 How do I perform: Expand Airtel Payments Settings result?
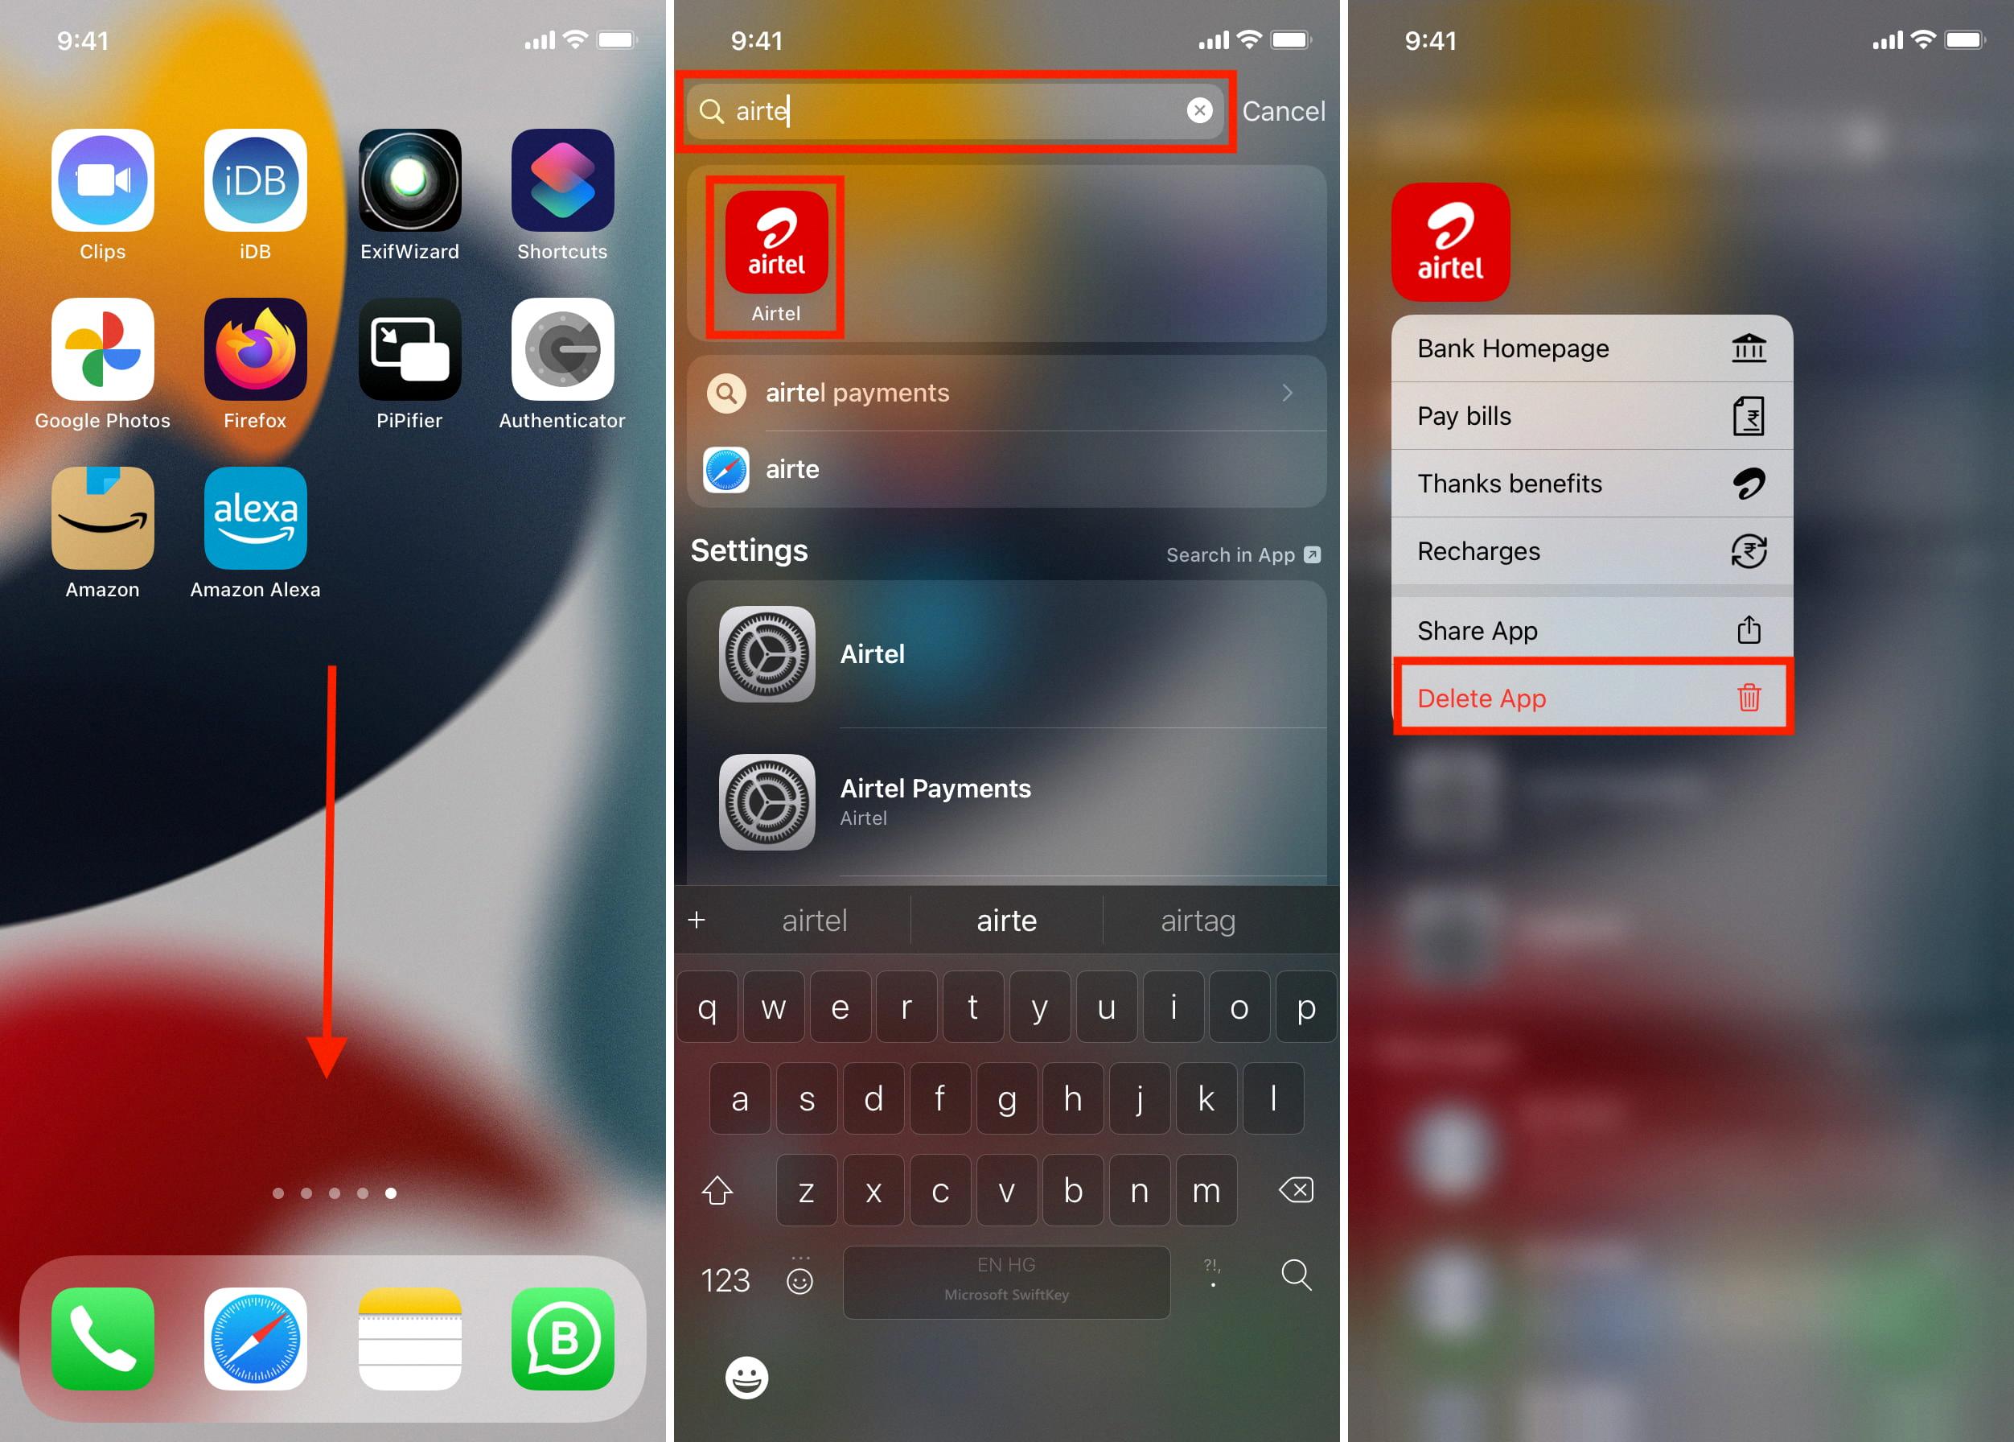click(1011, 802)
